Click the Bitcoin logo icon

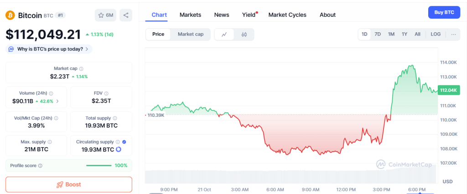point(10,15)
